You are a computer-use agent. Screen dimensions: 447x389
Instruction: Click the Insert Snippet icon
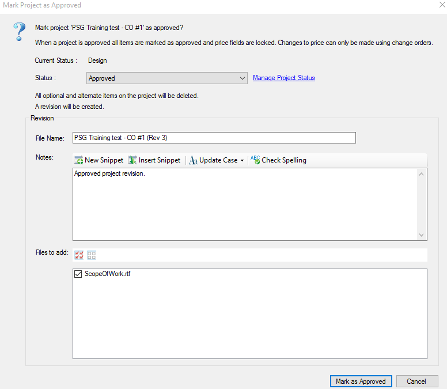pyautogui.click(x=132, y=160)
